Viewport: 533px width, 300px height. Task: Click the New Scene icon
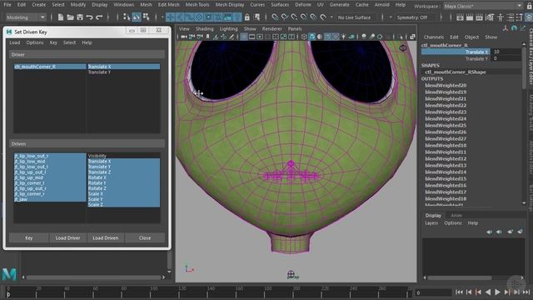tap(61, 17)
